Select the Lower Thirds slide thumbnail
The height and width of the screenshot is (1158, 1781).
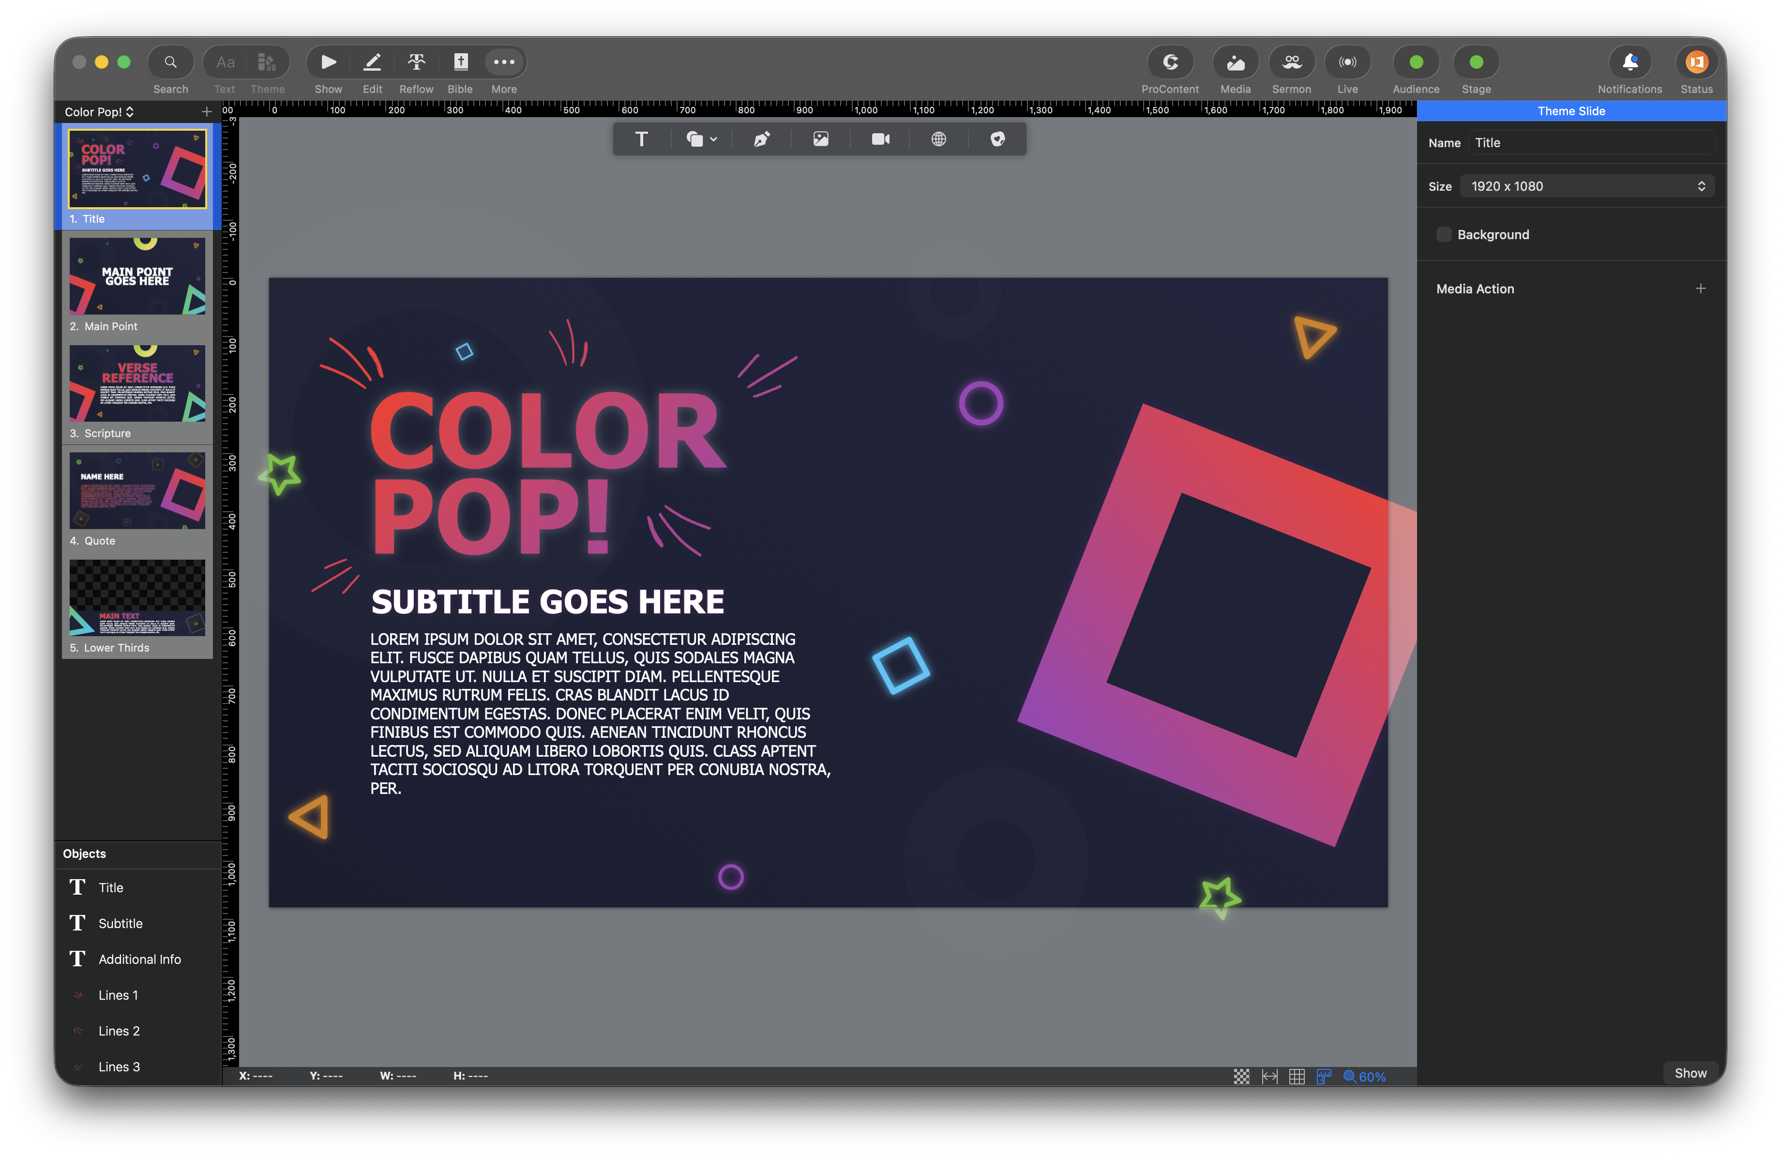tap(137, 598)
